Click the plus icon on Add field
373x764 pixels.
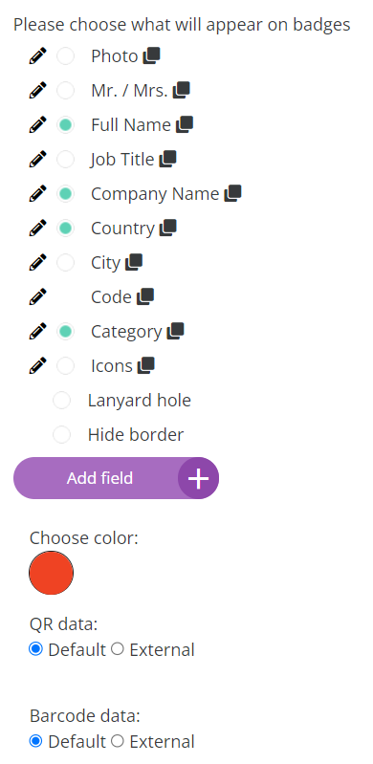click(198, 478)
